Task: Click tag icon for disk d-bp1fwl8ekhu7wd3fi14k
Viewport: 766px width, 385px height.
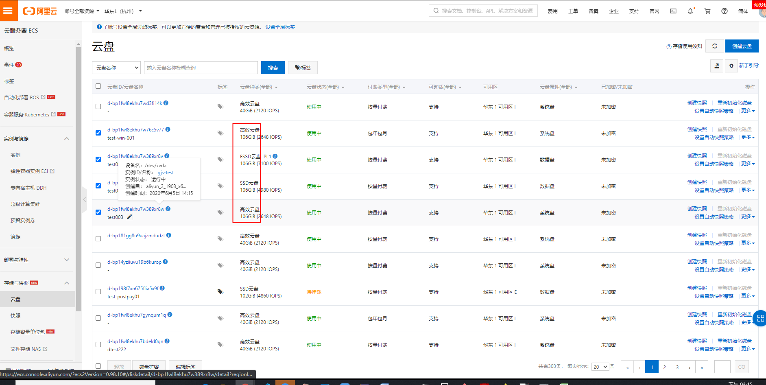Action: [220, 107]
